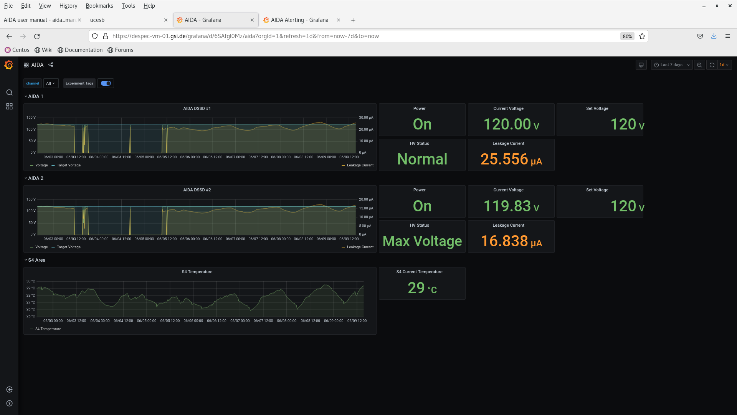Collapse the AIDA 2 row

pos(35,178)
